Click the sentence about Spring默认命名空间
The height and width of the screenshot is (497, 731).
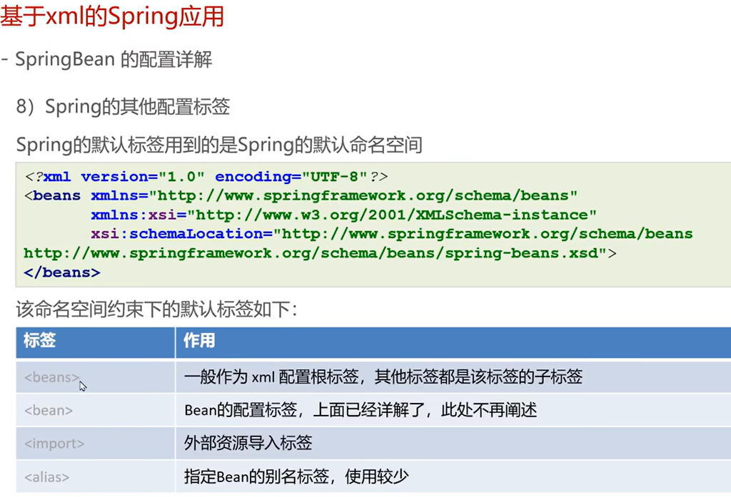click(219, 145)
